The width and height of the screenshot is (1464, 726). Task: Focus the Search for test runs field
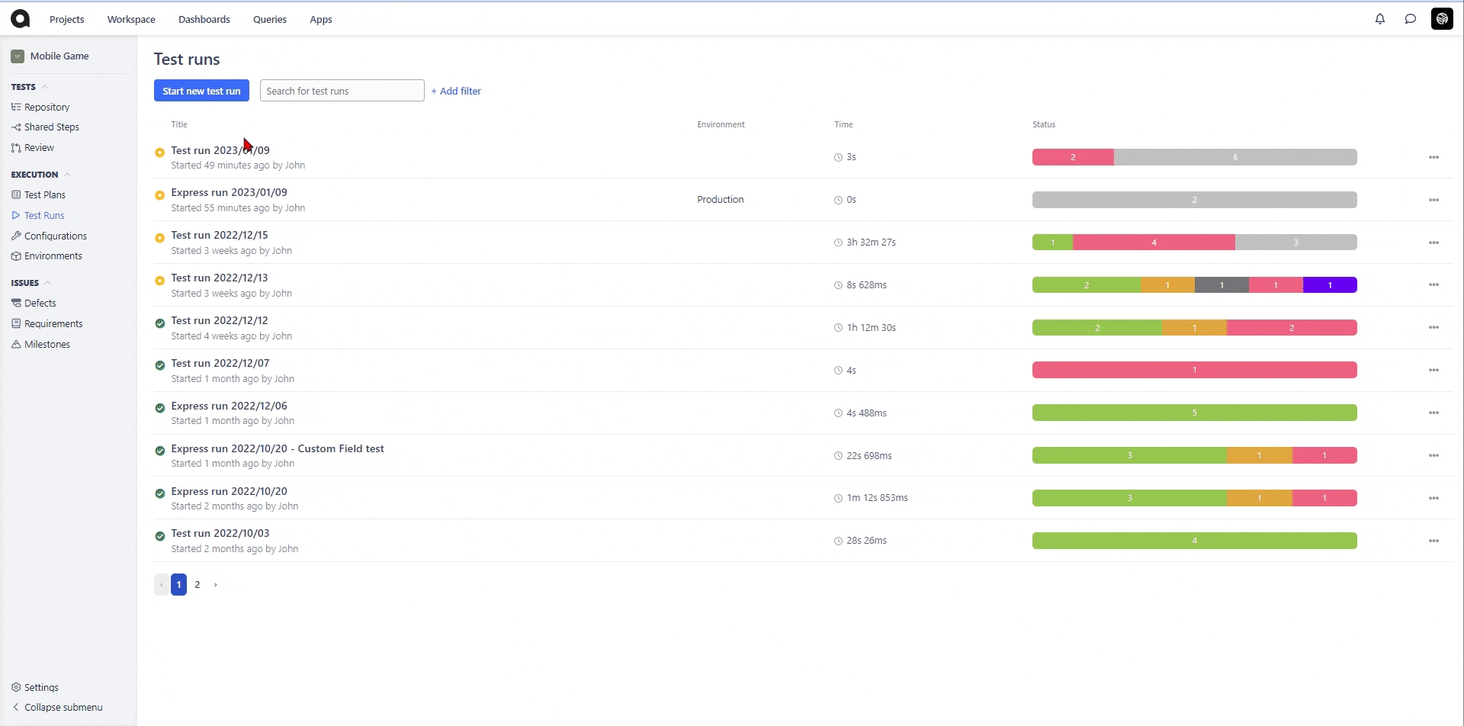pyautogui.click(x=342, y=91)
